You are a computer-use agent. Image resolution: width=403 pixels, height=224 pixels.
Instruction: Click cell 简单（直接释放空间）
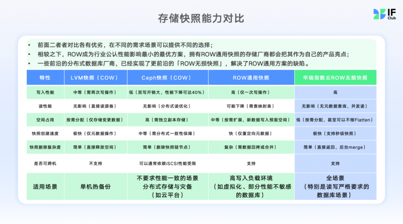tap(96, 147)
